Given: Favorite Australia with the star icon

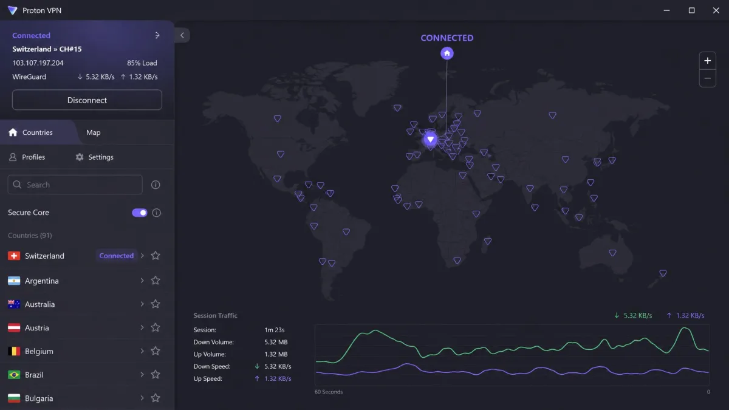Looking at the screenshot, I should coord(156,304).
